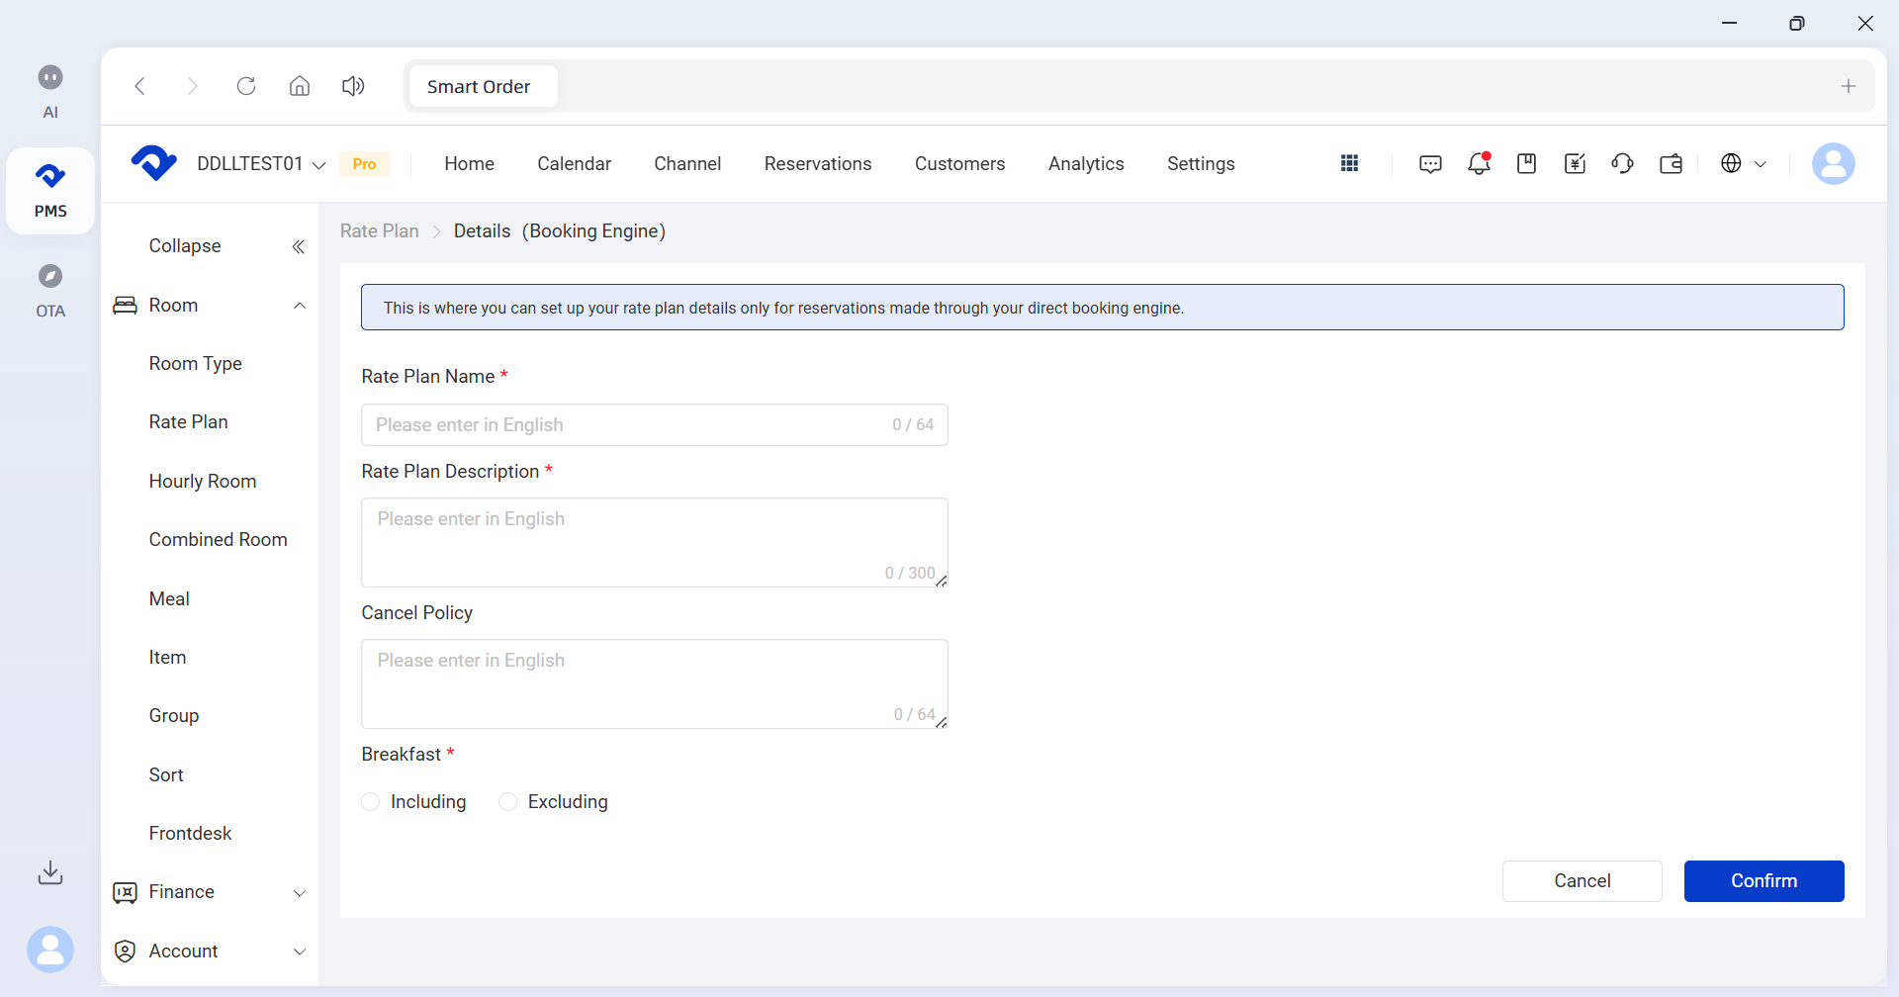Expand the Finance sidebar section
This screenshot has width=1899, height=997.
(x=300, y=893)
